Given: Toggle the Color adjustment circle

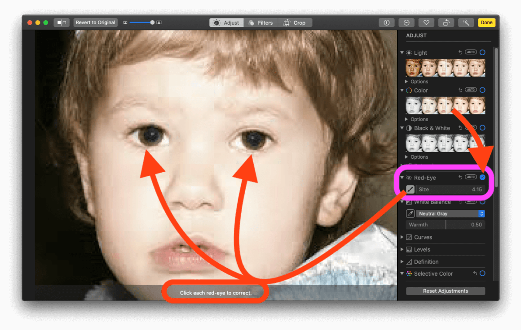Looking at the screenshot, I should coord(482,90).
